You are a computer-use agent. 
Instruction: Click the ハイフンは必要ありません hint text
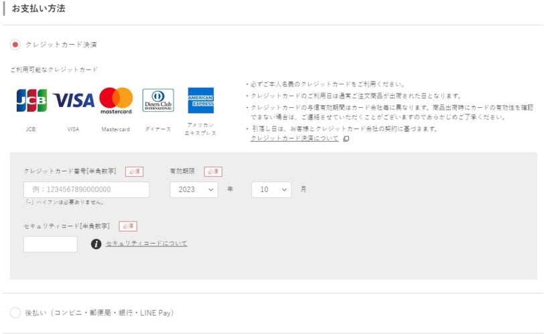coord(64,202)
